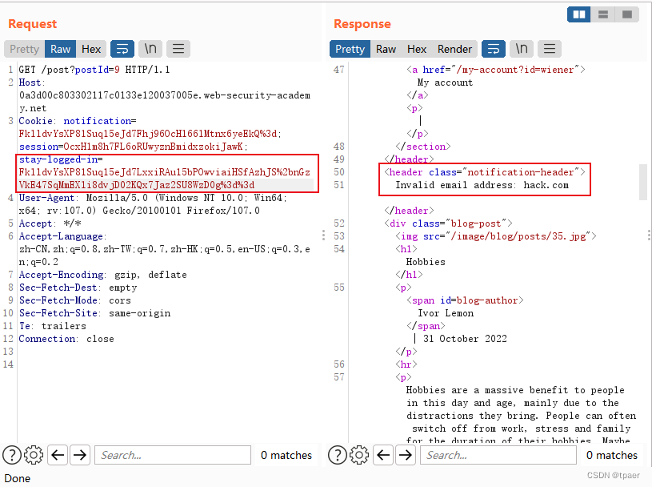Image resolution: width=652 pixels, height=487 pixels.
Task: Open Response search settings gear
Action: [x=359, y=455]
